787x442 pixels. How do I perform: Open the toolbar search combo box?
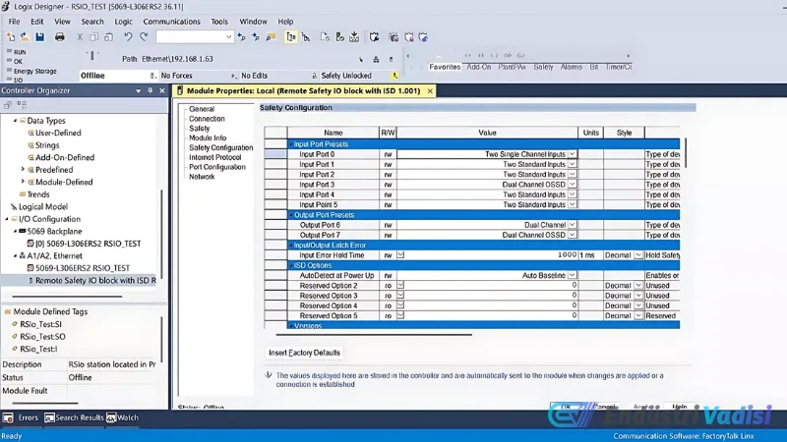click(x=228, y=37)
